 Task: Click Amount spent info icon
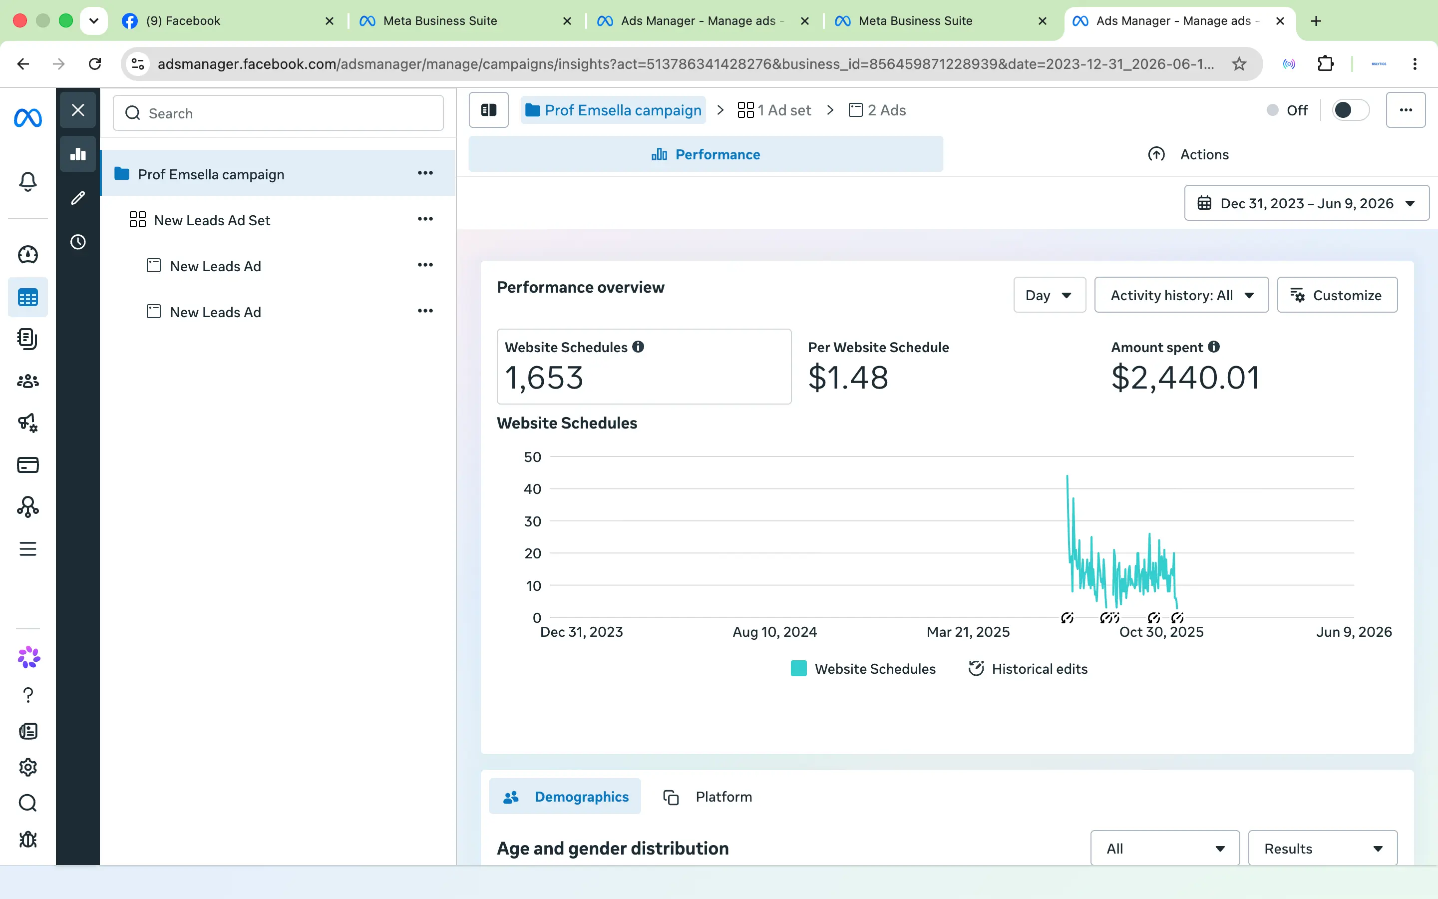click(x=1214, y=347)
